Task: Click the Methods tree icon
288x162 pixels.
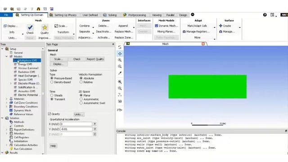Action: (x=11, y=122)
